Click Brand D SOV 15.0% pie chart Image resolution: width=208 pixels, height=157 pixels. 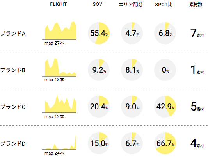tap(99, 143)
